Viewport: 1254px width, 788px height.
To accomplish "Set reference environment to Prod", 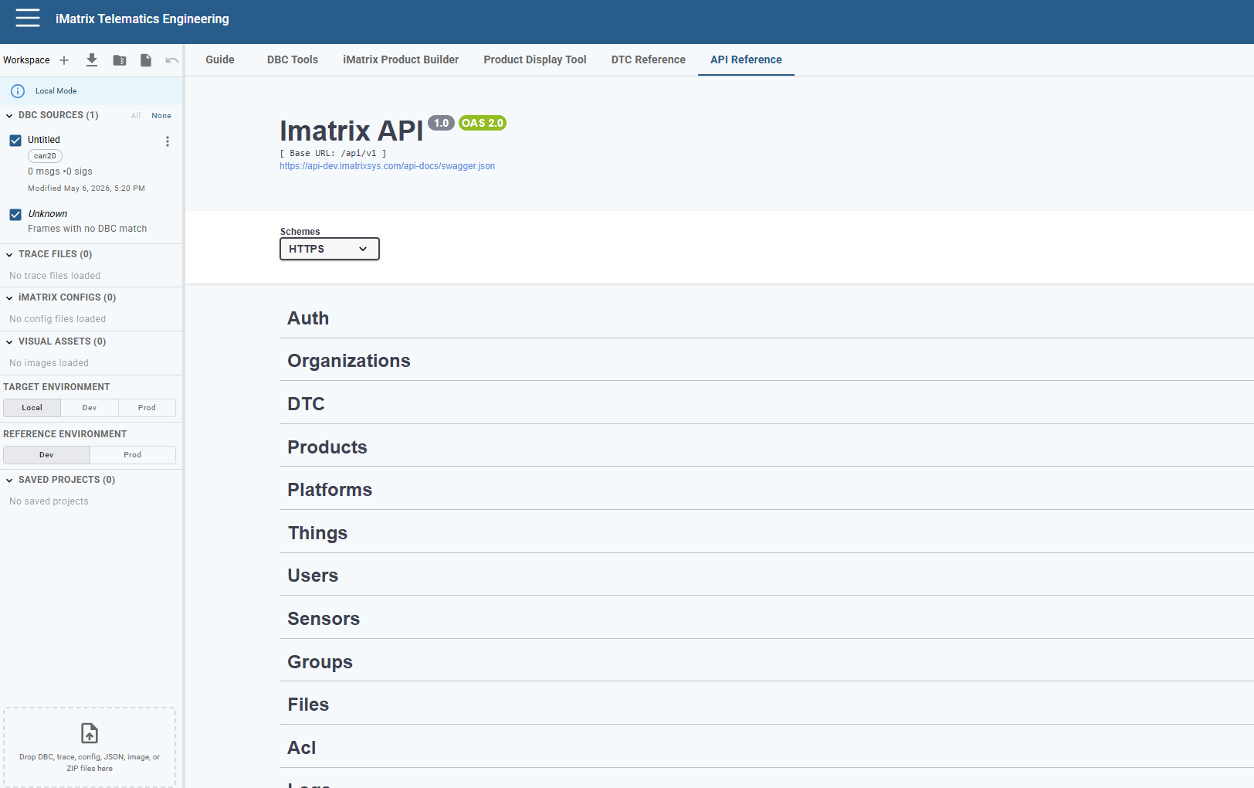I will click(x=133, y=455).
